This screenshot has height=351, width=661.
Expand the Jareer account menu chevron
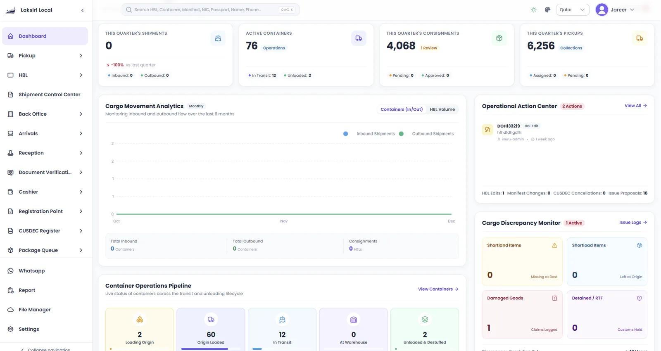coord(632,10)
